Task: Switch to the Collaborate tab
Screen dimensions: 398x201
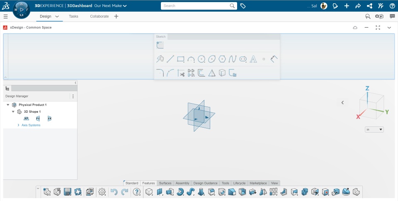Action: tap(99, 16)
